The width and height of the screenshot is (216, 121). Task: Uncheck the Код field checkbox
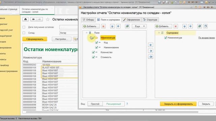click(97, 43)
